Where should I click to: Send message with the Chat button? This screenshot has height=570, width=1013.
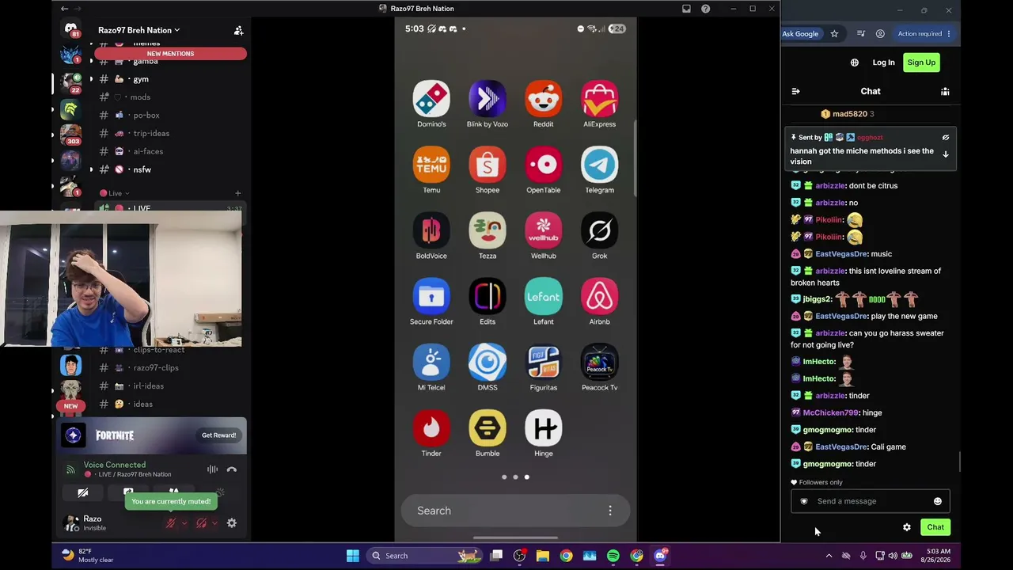coord(935,527)
